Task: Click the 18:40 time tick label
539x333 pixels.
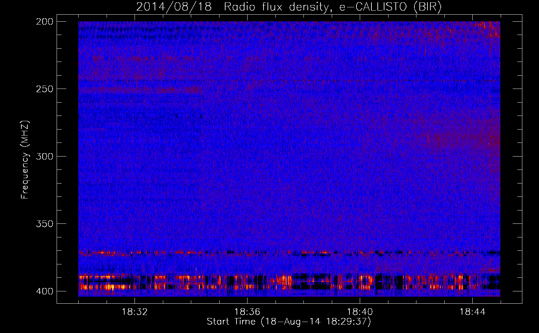Action: (x=360, y=312)
